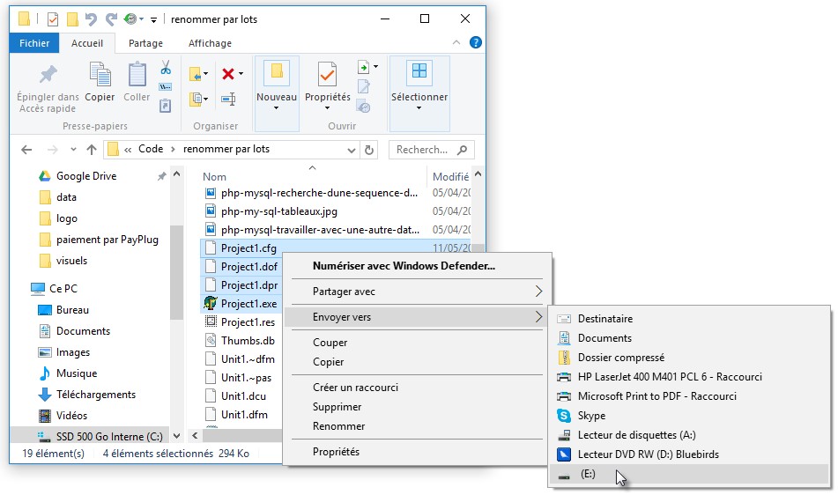Open the Téléchargements folder in sidebar
The height and width of the screenshot is (495, 838).
coord(96,395)
